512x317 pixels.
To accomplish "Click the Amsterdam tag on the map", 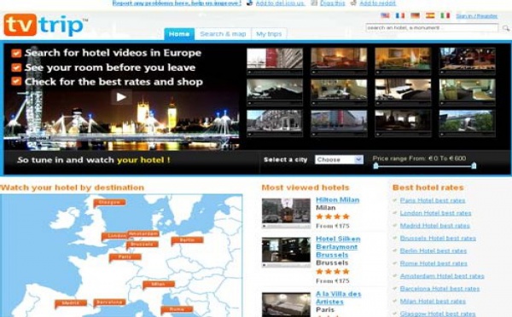I will pyautogui.click(x=143, y=233).
